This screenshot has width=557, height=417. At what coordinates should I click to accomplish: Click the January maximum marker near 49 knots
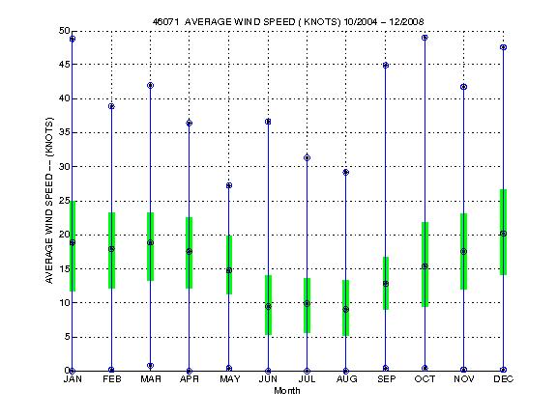(x=73, y=39)
